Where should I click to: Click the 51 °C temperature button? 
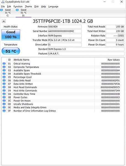[11, 51]
